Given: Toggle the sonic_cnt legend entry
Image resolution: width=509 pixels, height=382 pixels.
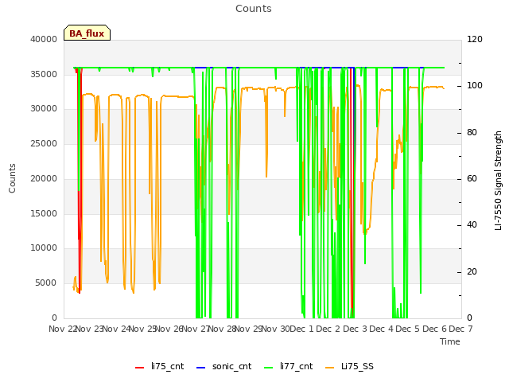Looking at the screenshot, I should pos(224,367).
